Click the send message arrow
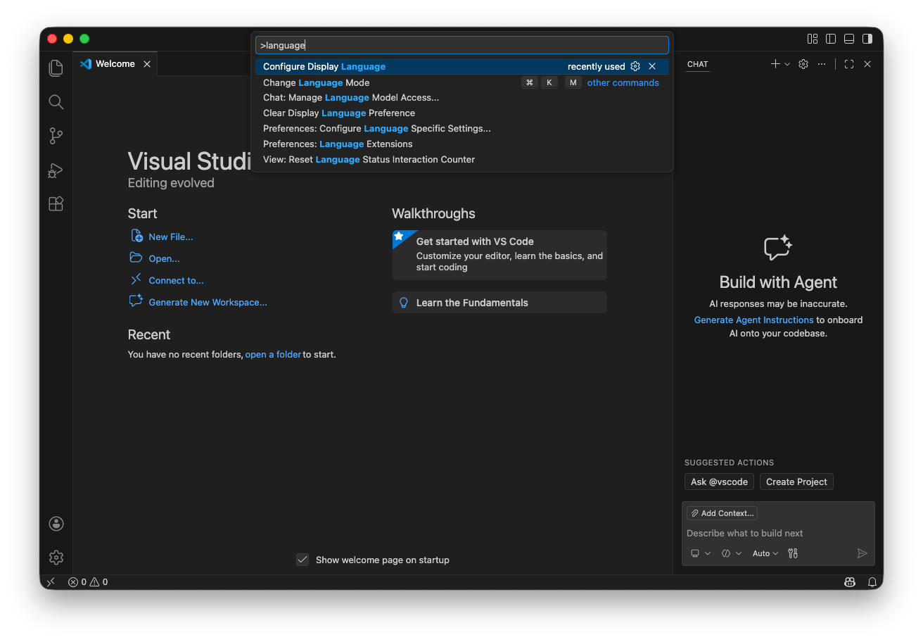The width and height of the screenshot is (923, 642). (x=862, y=554)
